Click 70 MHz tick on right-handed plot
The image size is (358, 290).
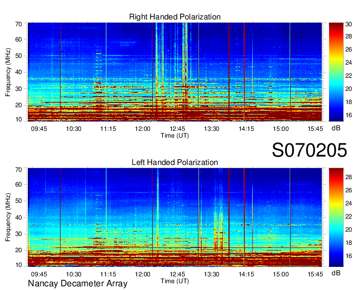18,24
